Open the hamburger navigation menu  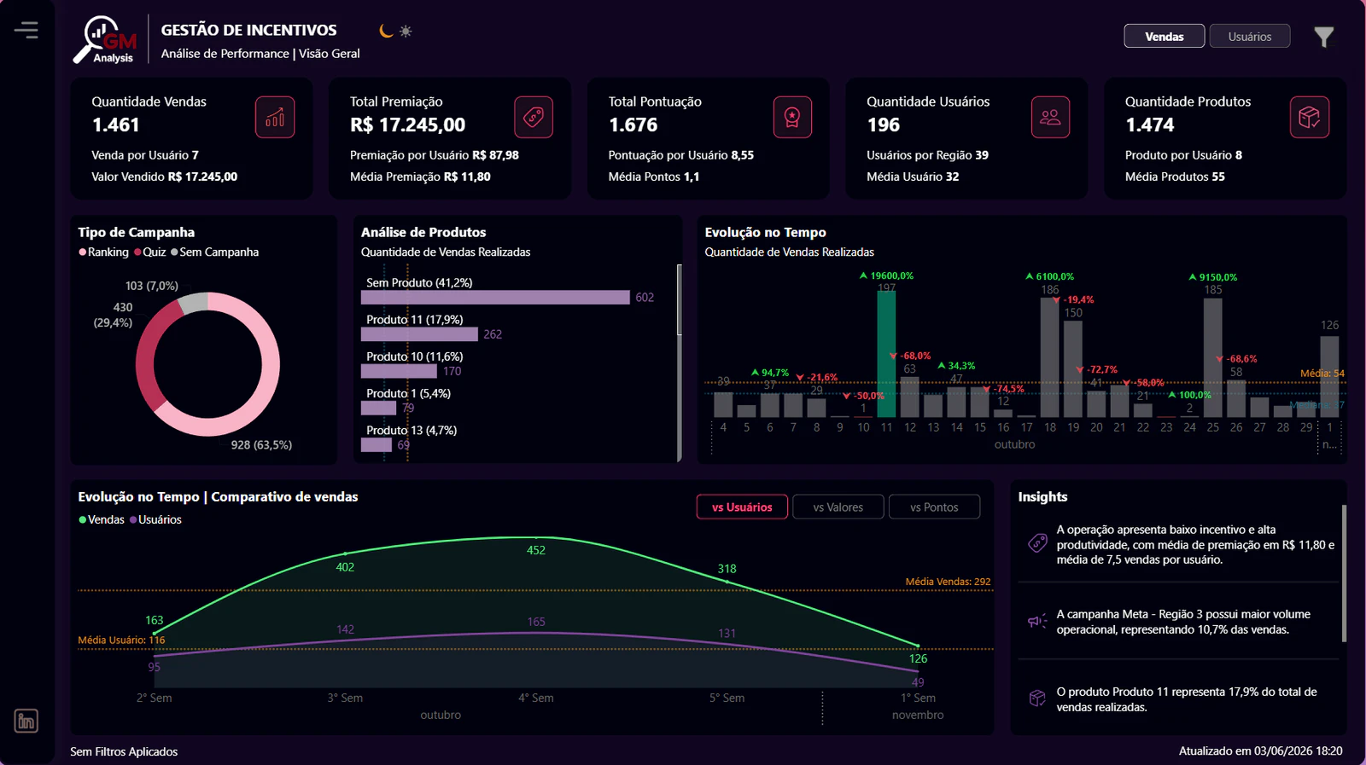26,31
